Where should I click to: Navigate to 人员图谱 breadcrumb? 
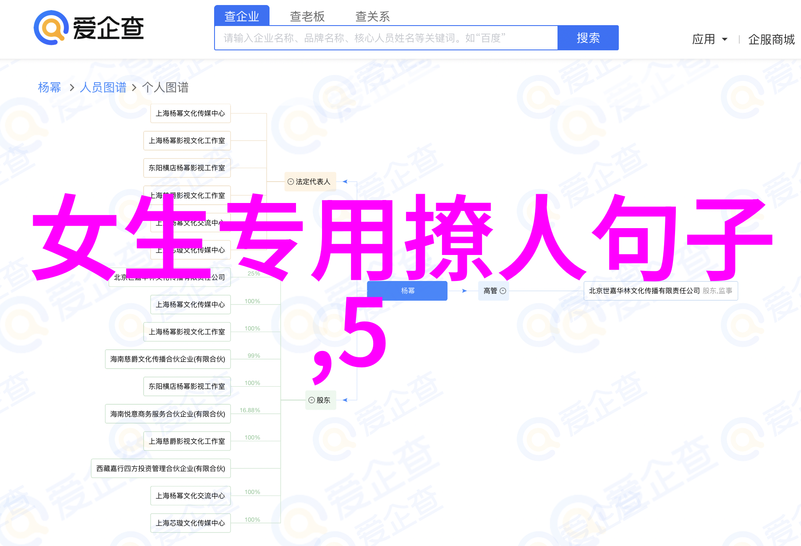(103, 87)
